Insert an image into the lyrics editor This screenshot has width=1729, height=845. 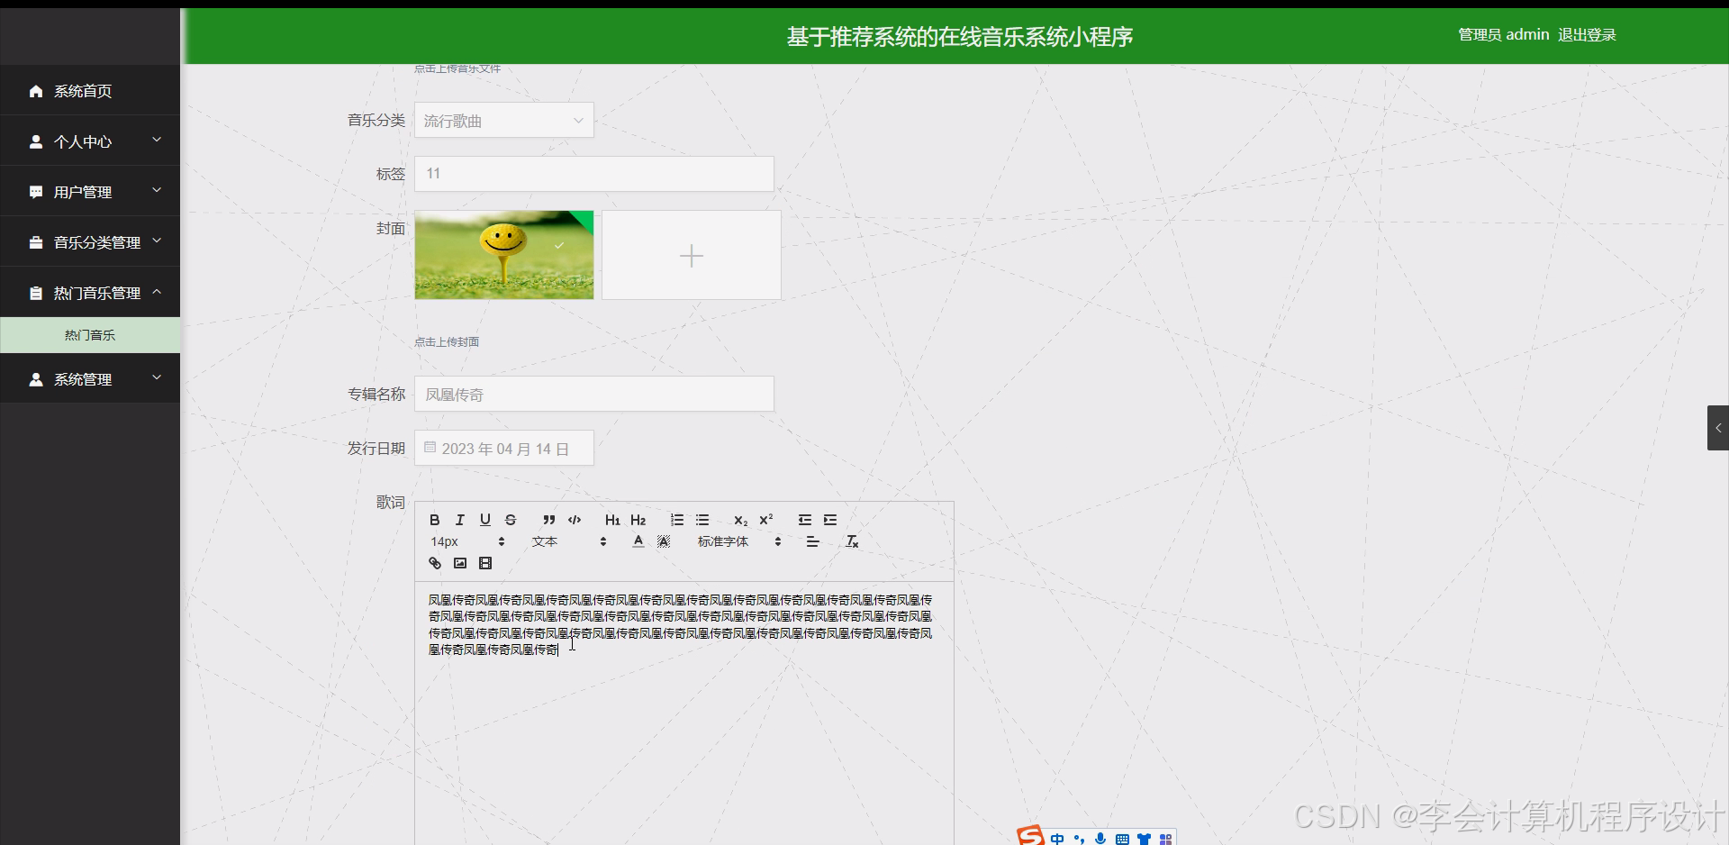click(x=460, y=563)
